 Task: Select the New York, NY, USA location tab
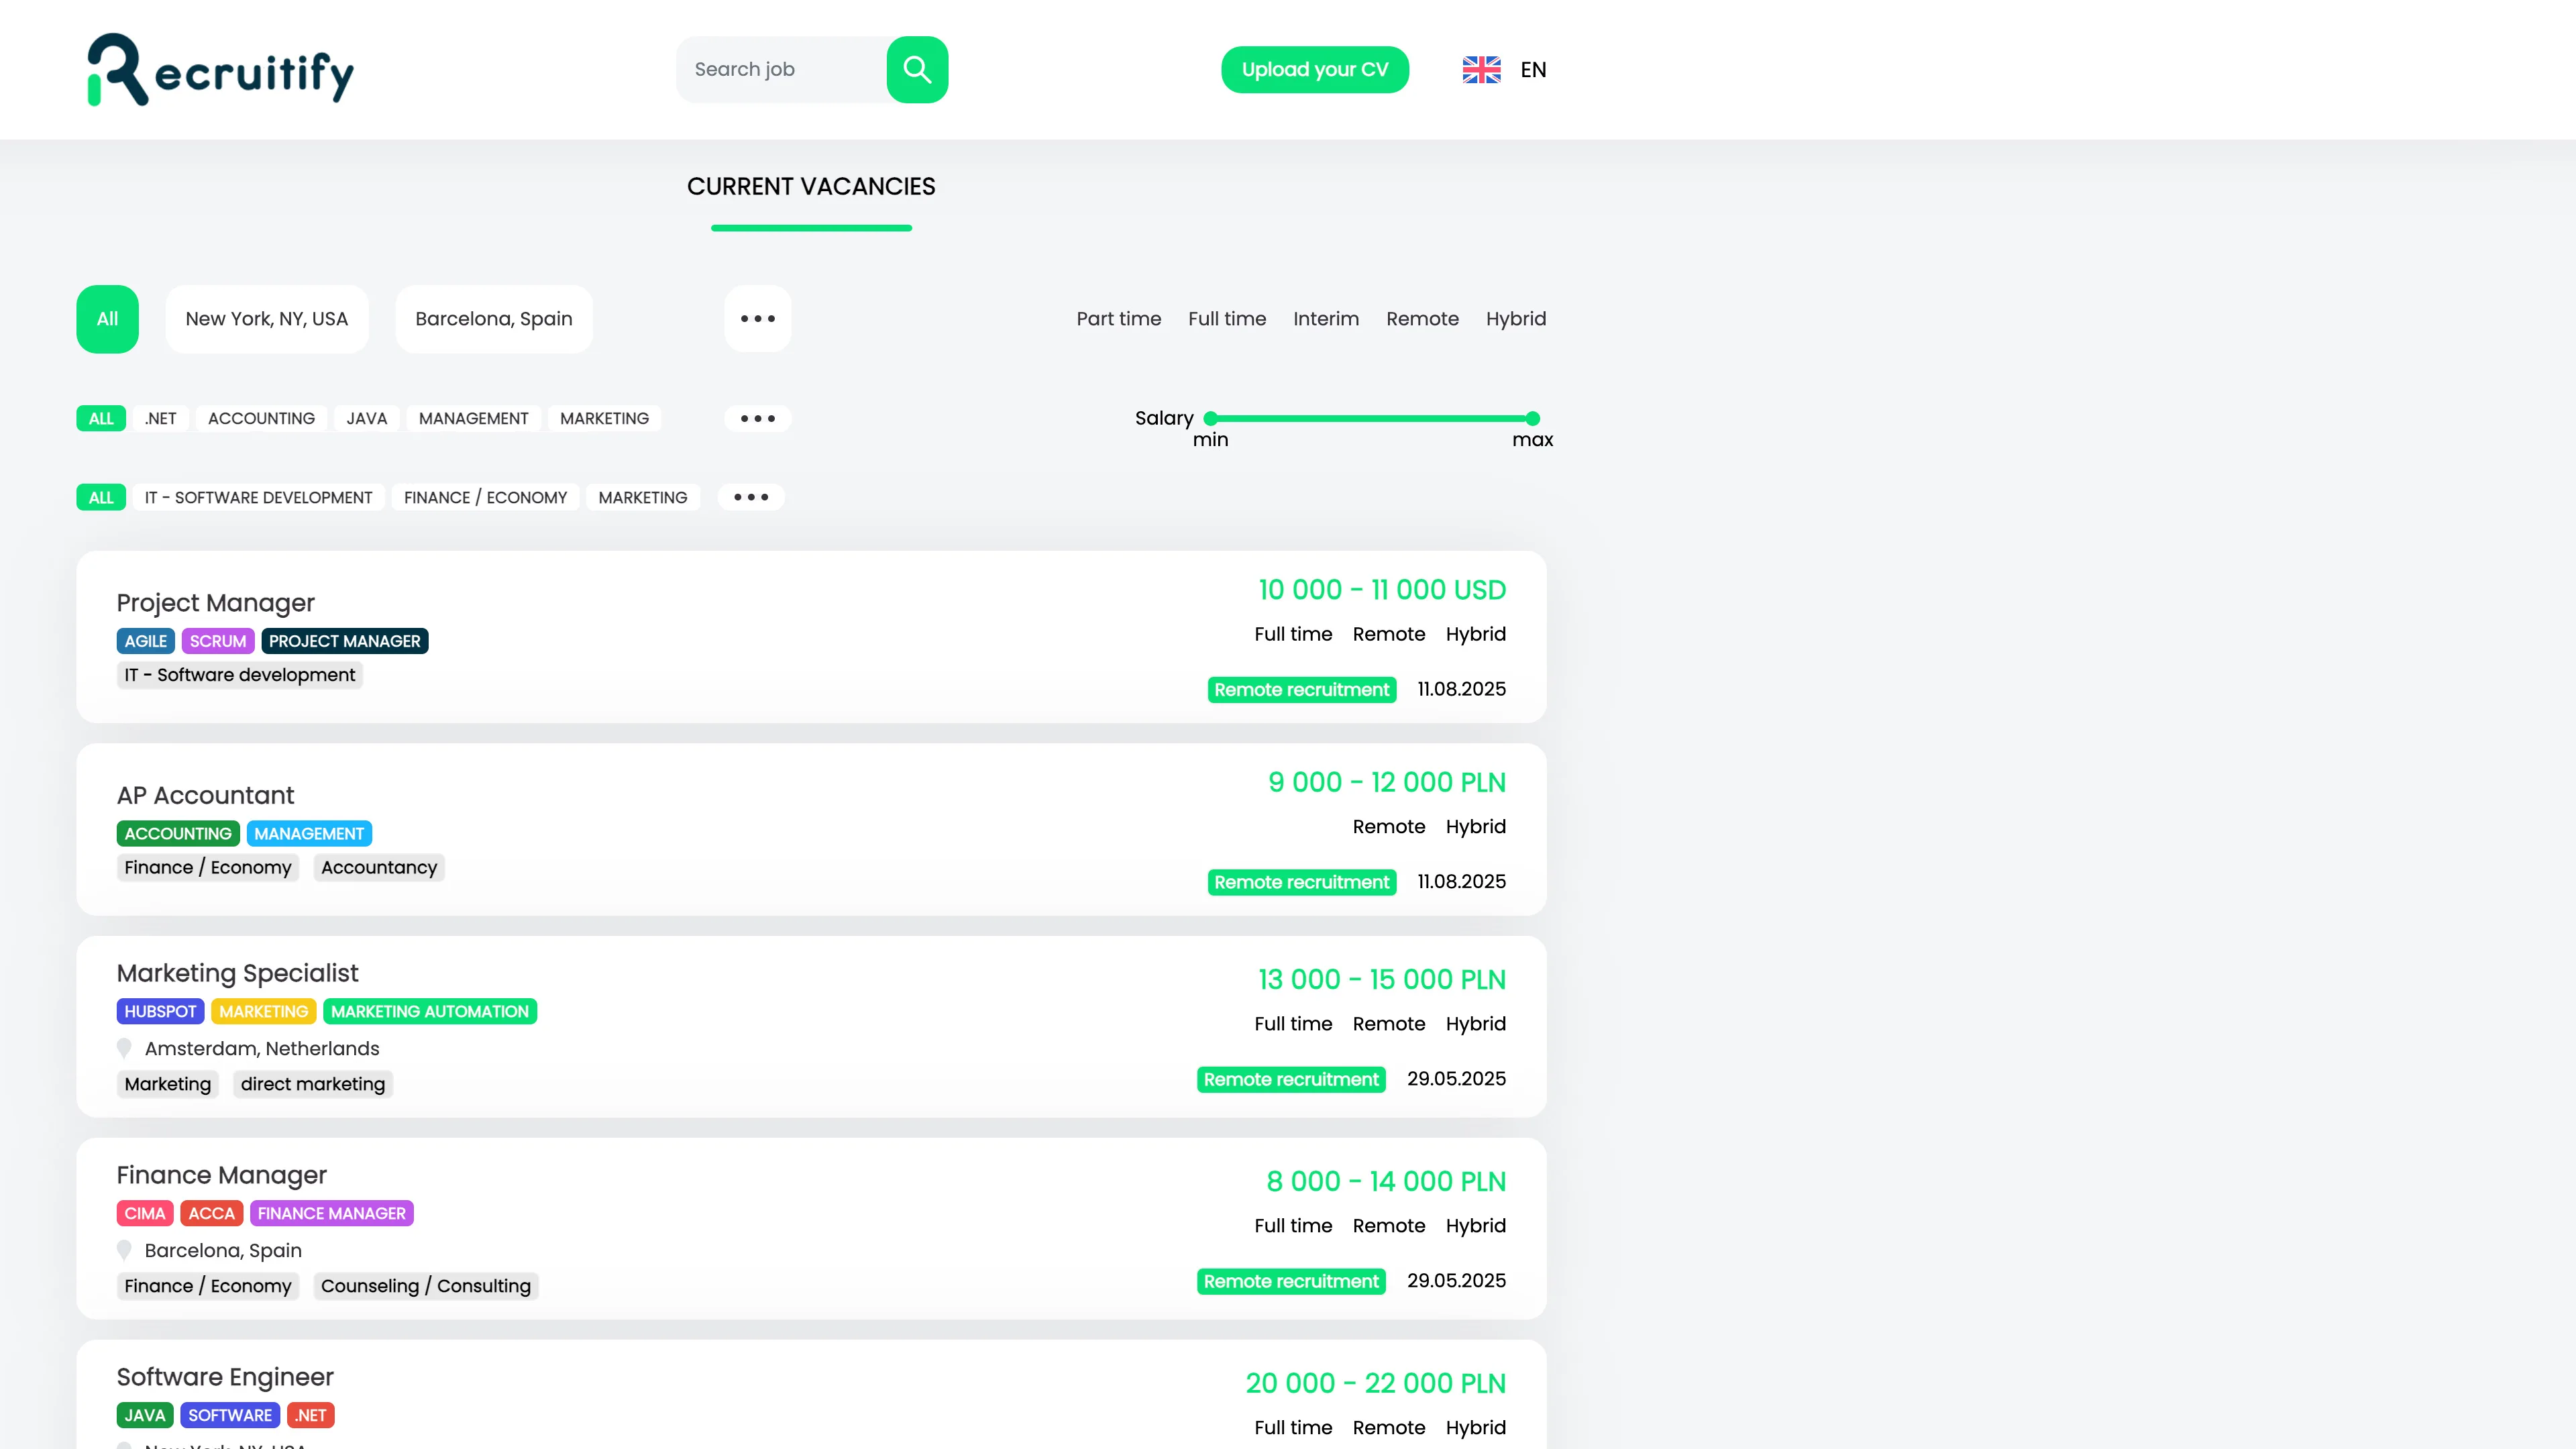(x=266, y=318)
